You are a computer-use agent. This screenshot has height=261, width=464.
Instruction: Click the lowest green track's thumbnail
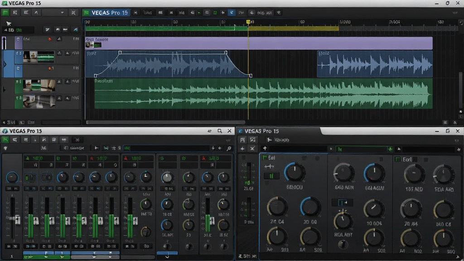tap(39, 102)
